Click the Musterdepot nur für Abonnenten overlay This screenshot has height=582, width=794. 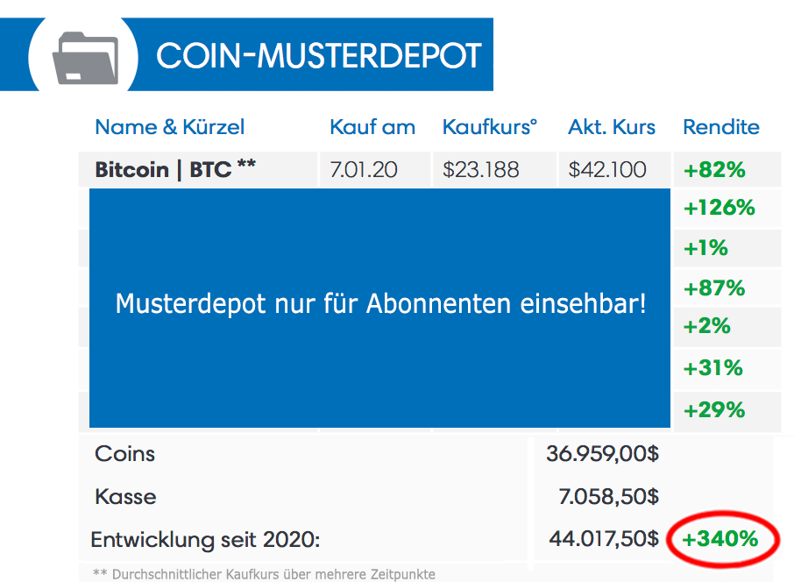pos(379,308)
